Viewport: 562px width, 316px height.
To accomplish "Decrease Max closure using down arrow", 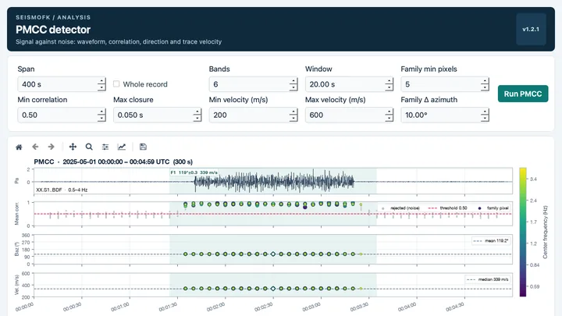I will tap(197, 119).
